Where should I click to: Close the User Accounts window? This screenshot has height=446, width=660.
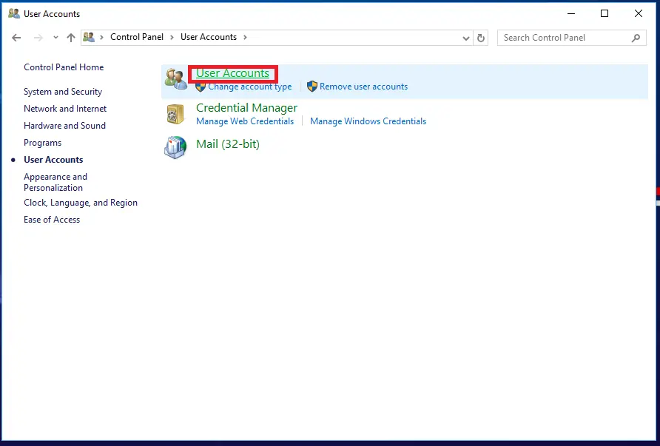tap(638, 13)
